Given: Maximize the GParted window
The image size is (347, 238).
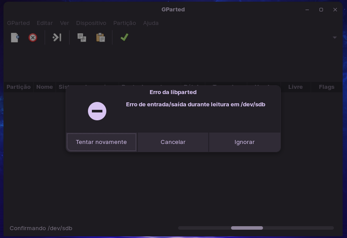Looking at the screenshot, I should pos(321,10).
